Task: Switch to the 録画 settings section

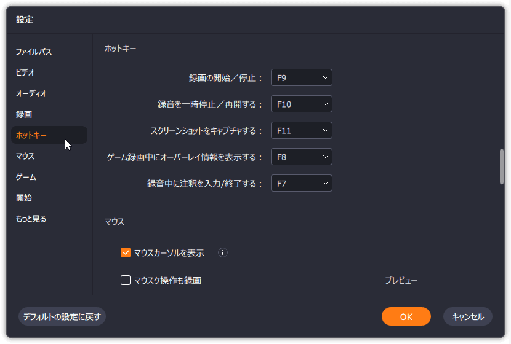Action: tap(25, 114)
